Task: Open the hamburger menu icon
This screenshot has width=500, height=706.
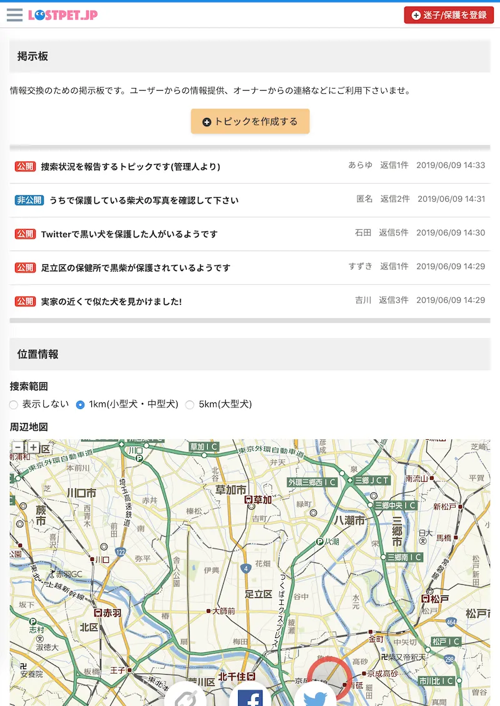Action: point(14,15)
